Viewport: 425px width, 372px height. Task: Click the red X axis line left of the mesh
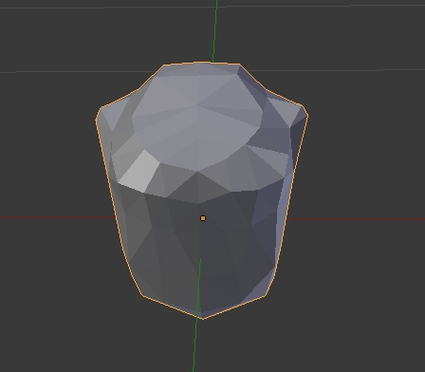click(x=57, y=217)
